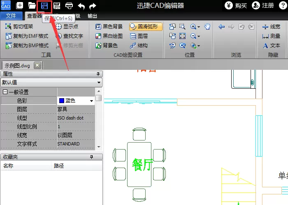
Task: Click the top-left arrange windows icon
Action: point(172,27)
